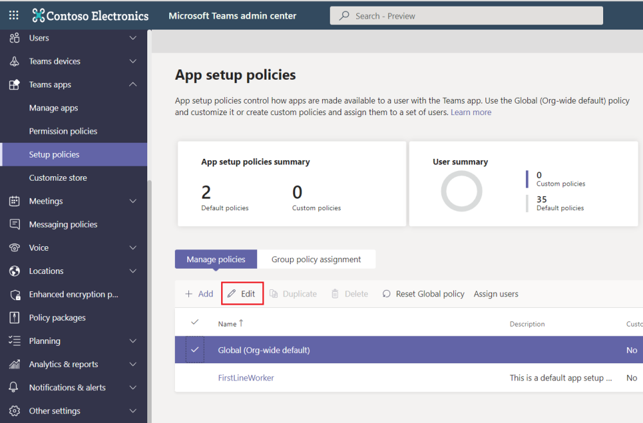Open the Notifications & alerts bell icon
Viewport: 643px width, 423px height.
click(14, 387)
